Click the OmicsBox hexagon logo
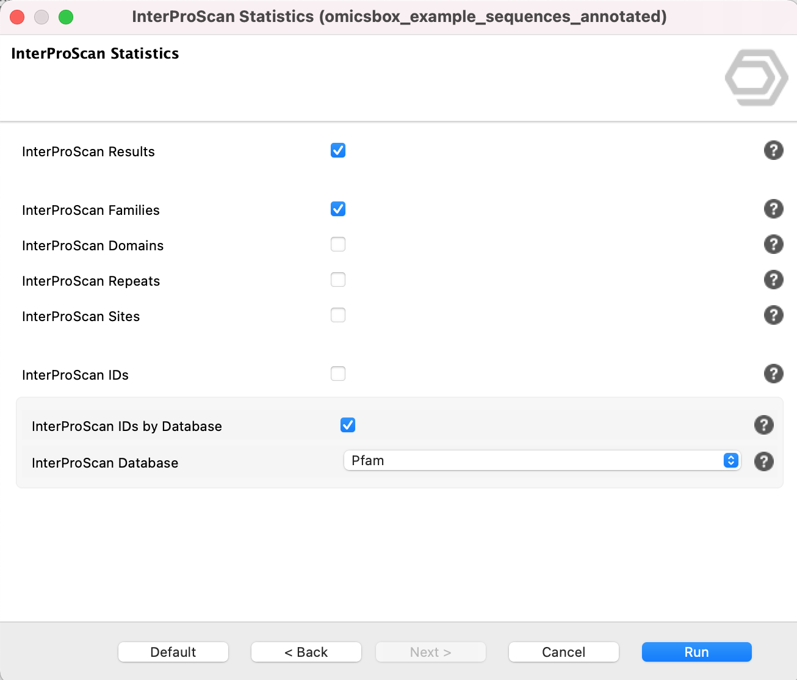Screen dimensions: 797x680 tap(756, 78)
